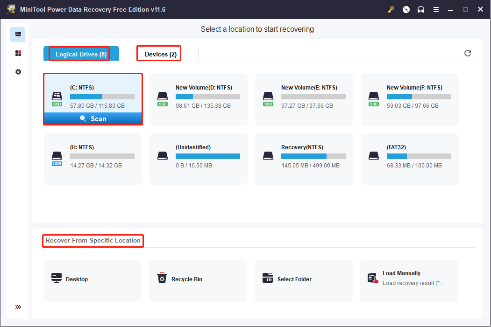Close the MiniTool Power Data Recovery window

coord(480,9)
